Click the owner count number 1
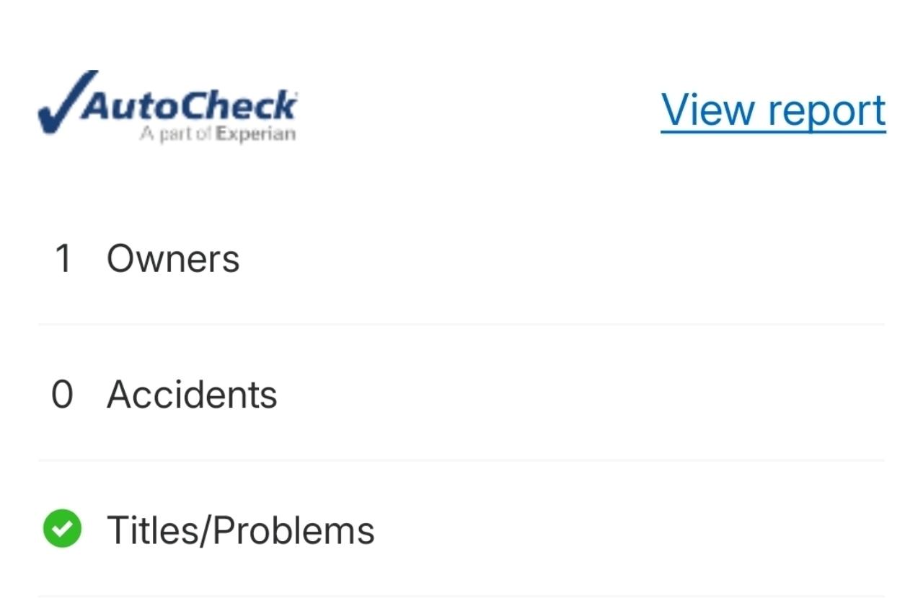Viewport: 923px width, 601px height. point(63,258)
